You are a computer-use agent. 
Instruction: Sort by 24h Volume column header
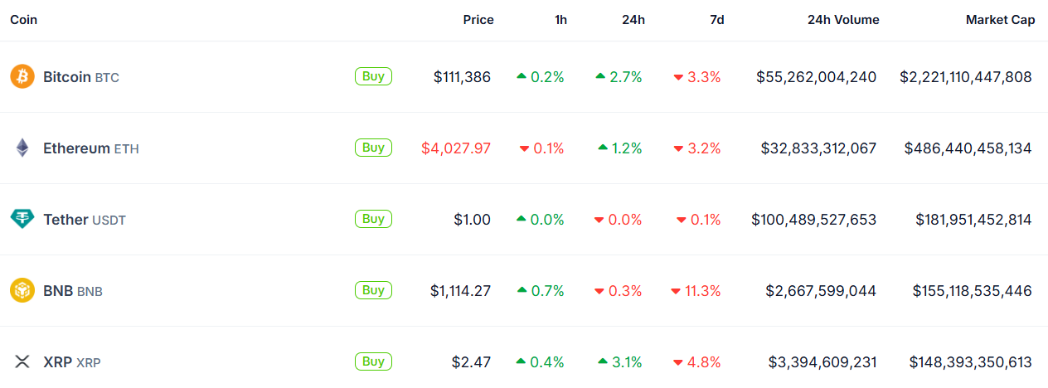(x=842, y=20)
